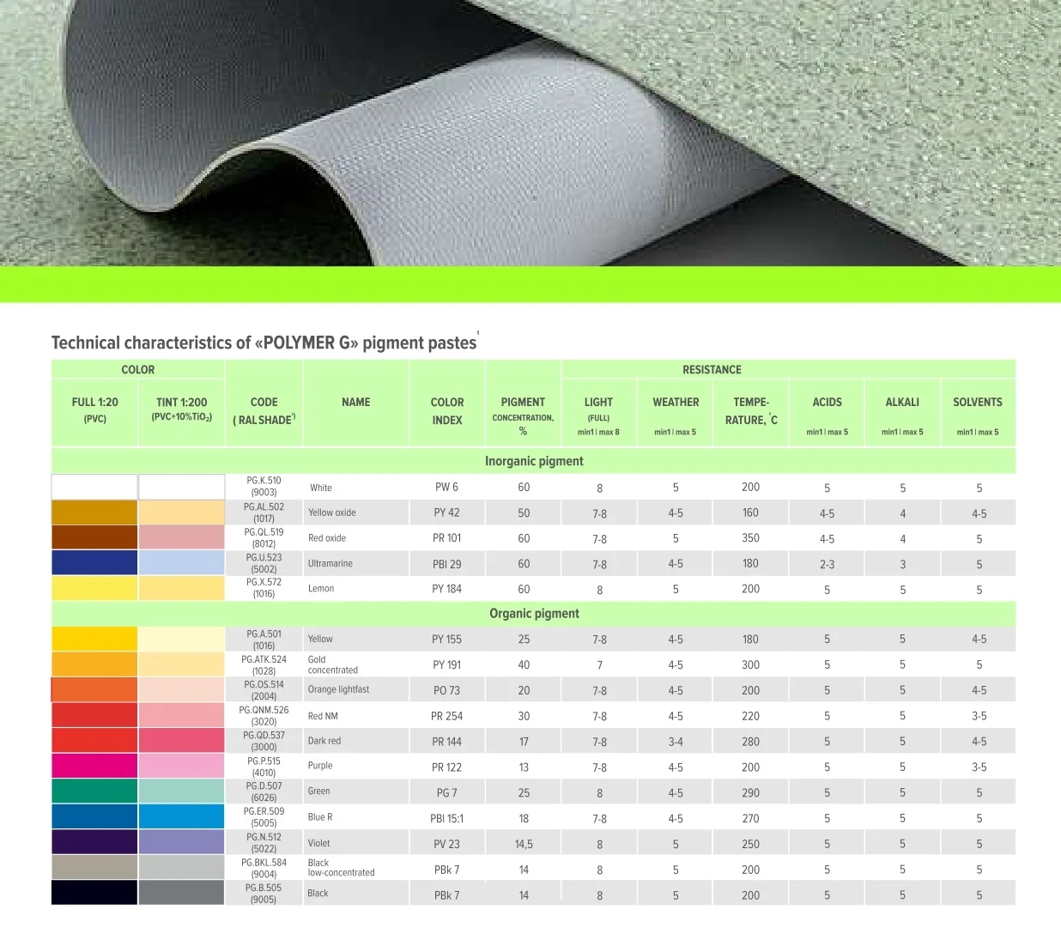Image resolution: width=1061 pixels, height=946 pixels.
Task: Click the color index PY 155 cell
Action: (446, 639)
